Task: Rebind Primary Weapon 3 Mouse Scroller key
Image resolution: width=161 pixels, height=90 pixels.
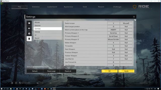Action: pos(113,39)
